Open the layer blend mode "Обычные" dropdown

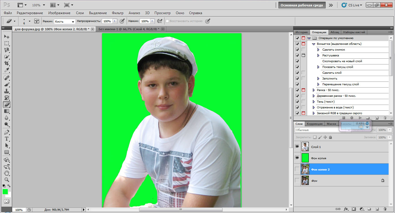[x=322, y=130]
